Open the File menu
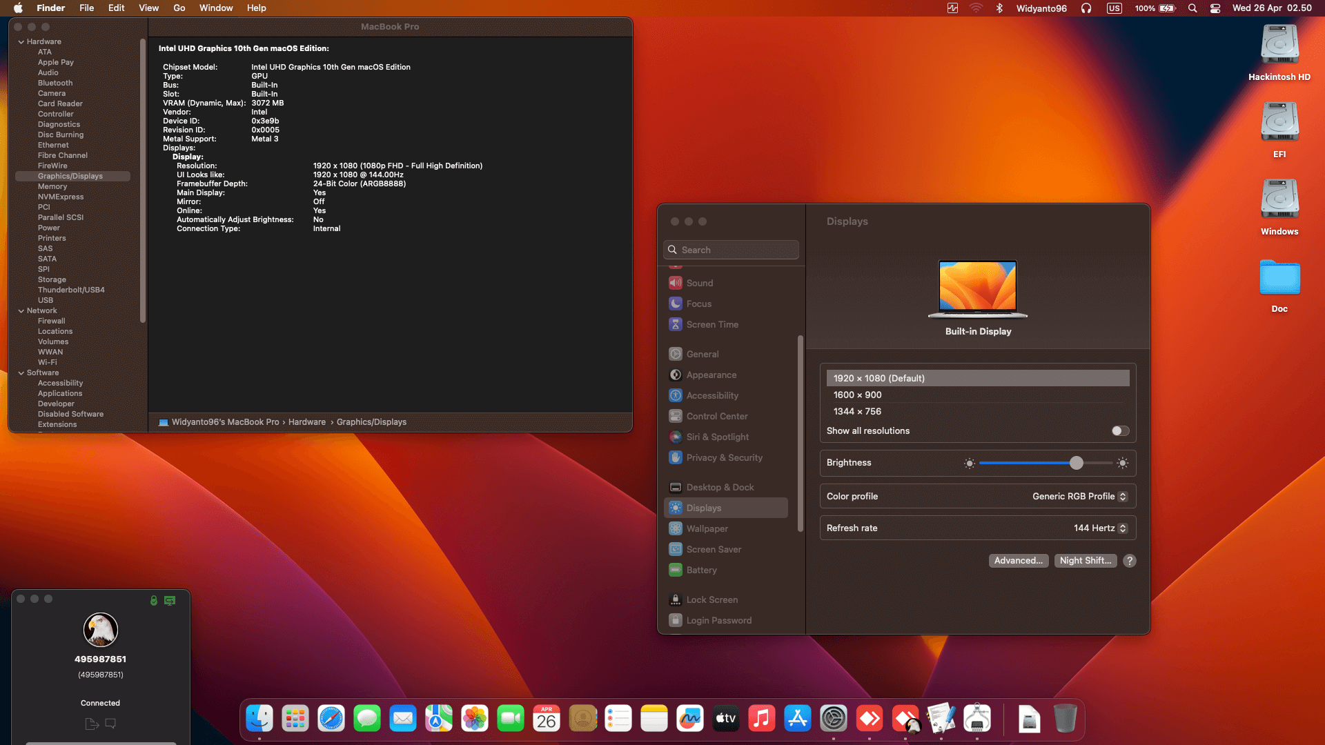The width and height of the screenshot is (1325, 745). tap(86, 8)
